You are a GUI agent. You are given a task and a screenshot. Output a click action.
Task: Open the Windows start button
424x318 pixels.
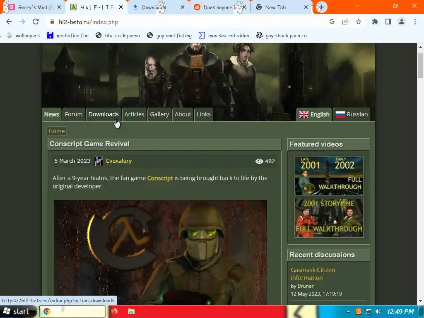pos(18,311)
